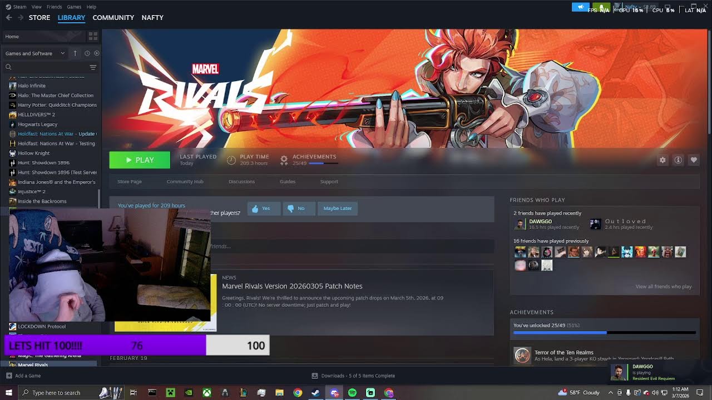The width and height of the screenshot is (712, 400).
Task: Select Hogwarts Legacy in library
Action: [37, 124]
